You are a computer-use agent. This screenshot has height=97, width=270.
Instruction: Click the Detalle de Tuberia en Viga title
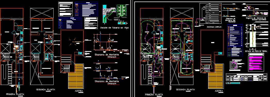(x=114, y=28)
